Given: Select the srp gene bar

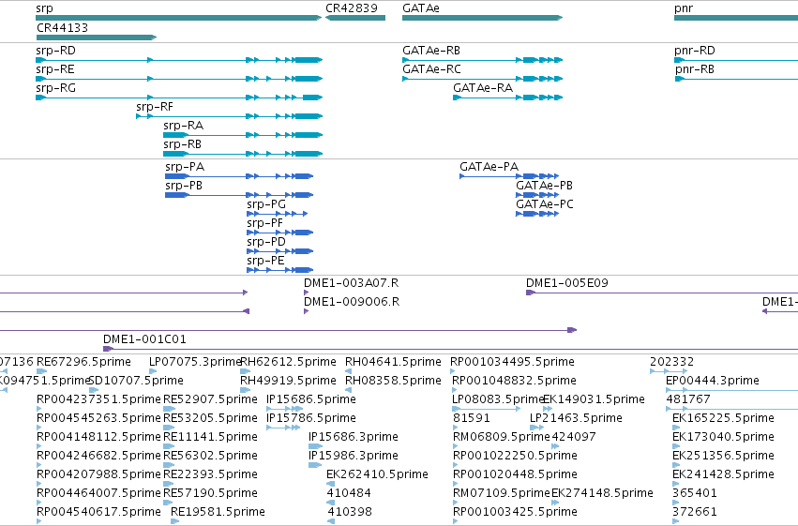Looking at the screenshot, I should tap(178, 18).
